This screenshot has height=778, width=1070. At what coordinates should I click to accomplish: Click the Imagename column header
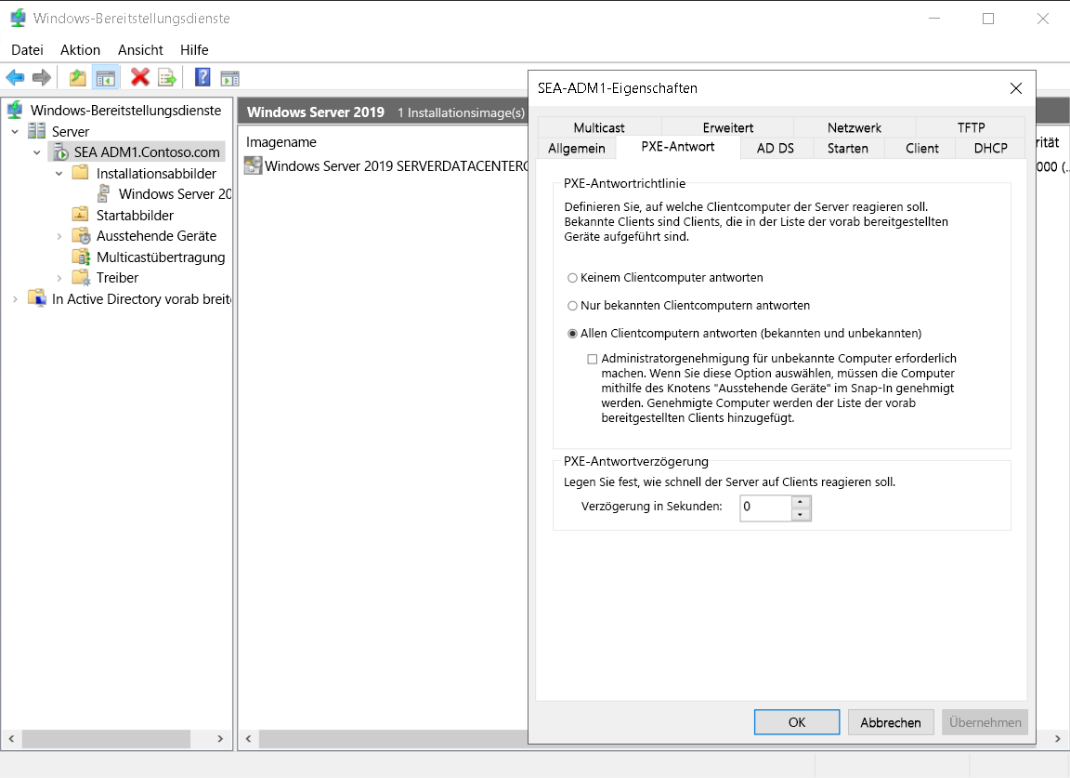[x=281, y=142]
